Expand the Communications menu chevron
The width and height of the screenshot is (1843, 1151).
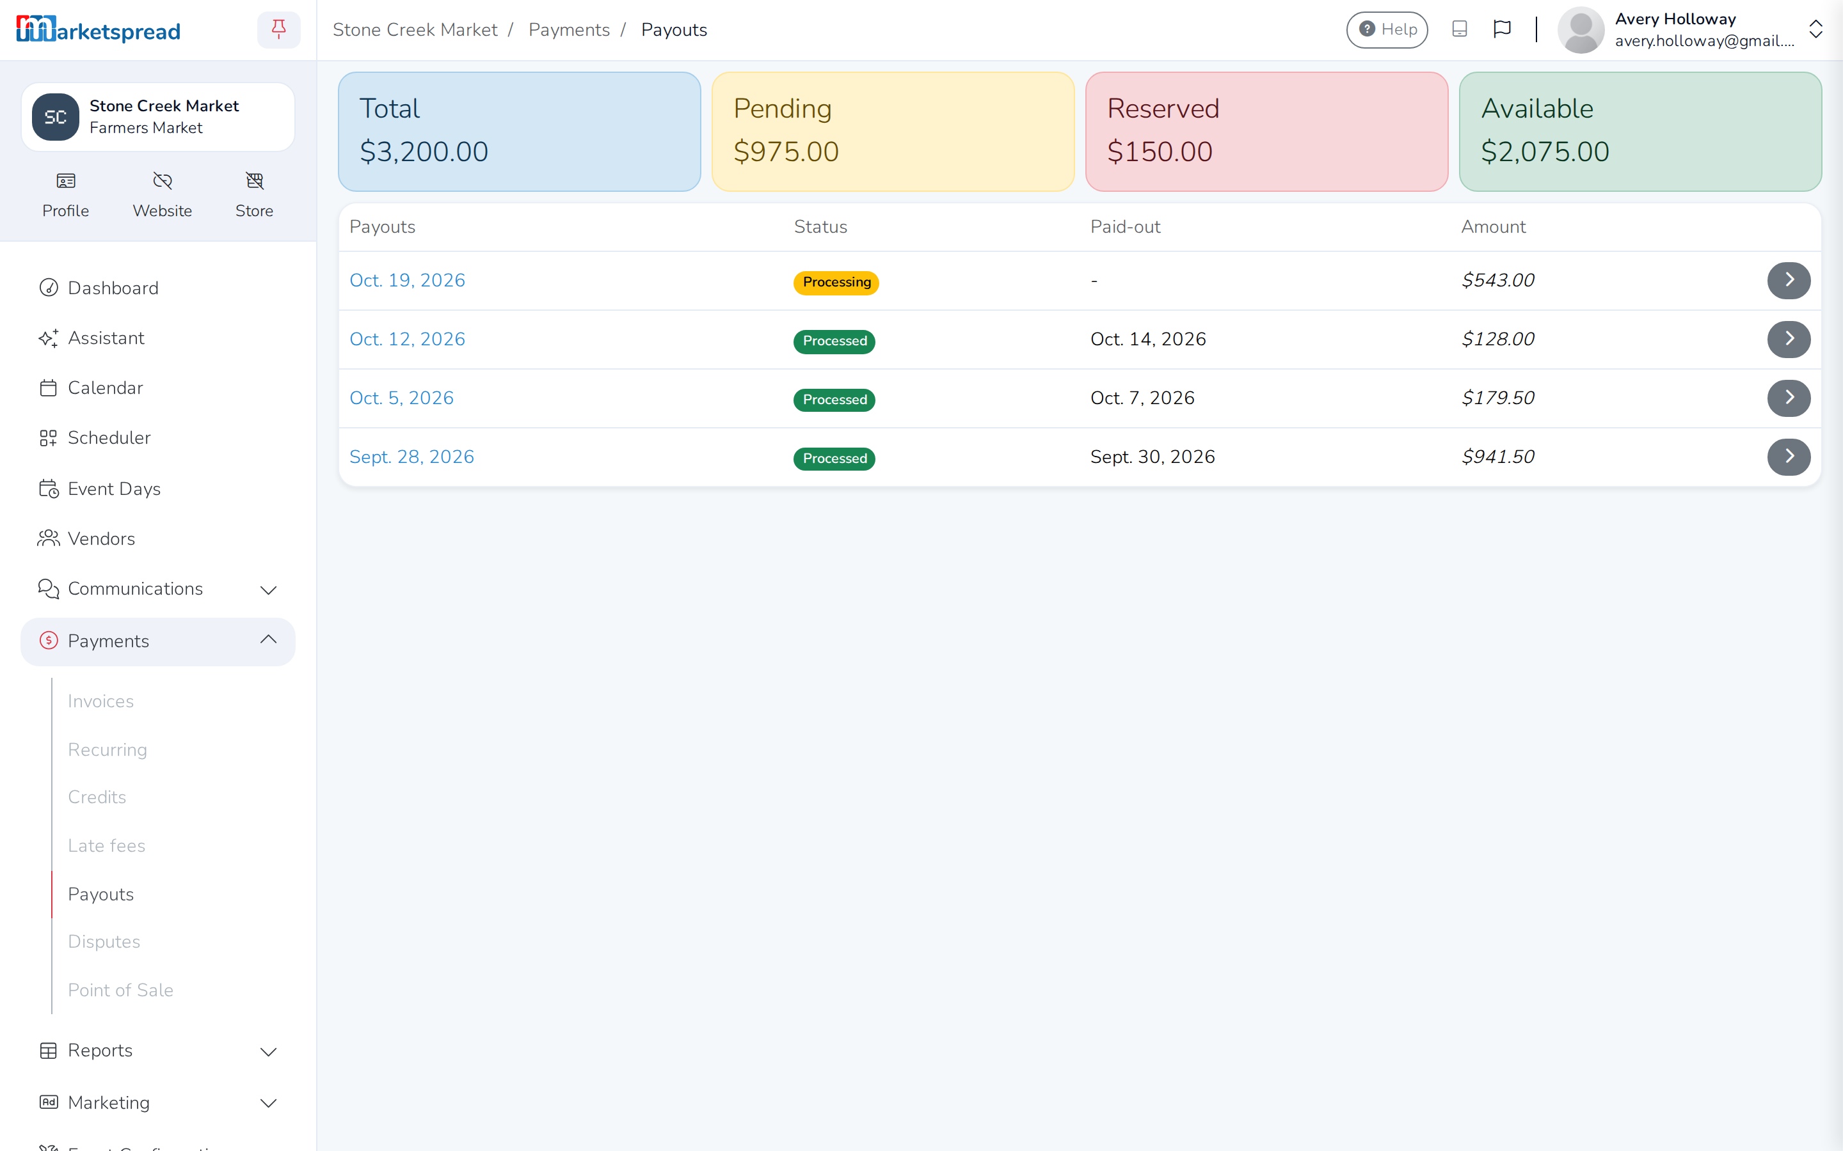click(268, 590)
